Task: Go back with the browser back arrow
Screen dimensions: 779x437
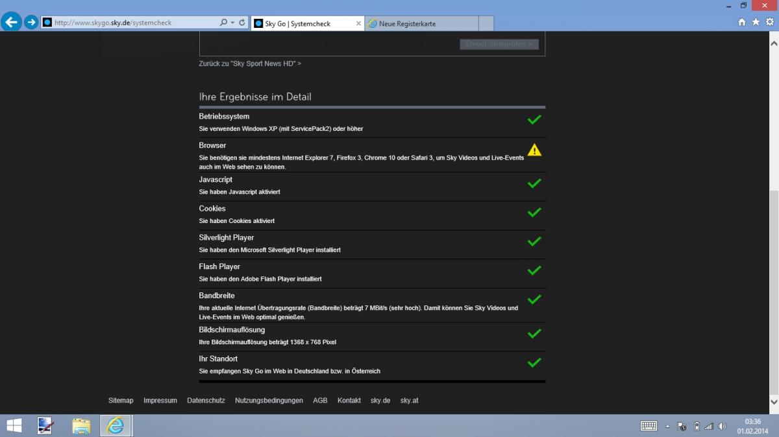Action: point(11,22)
